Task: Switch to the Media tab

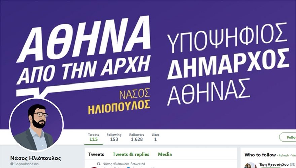Action: point(165,154)
